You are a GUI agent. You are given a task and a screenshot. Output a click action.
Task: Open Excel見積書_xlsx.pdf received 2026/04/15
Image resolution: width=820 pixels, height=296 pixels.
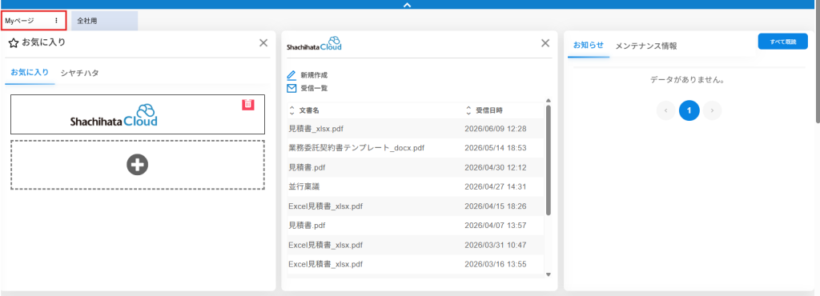pyautogui.click(x=416, y=206)
